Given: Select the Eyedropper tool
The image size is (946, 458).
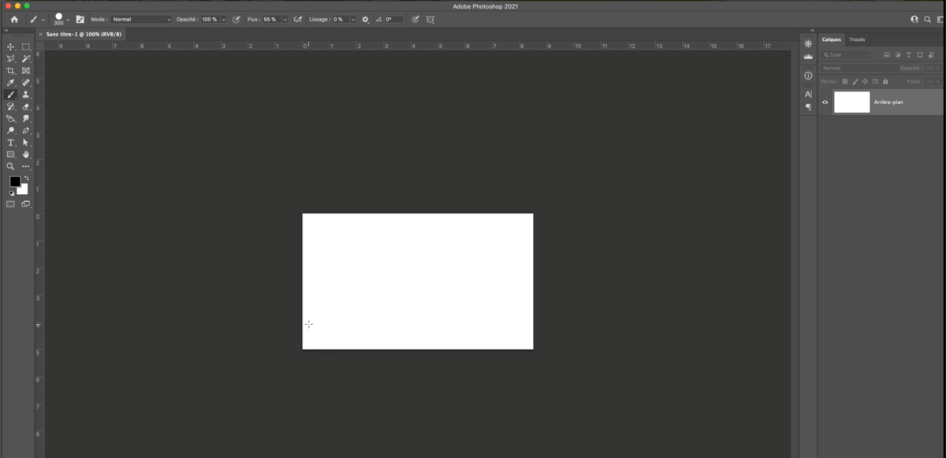Looking at the screenshot, I should 11,83.
